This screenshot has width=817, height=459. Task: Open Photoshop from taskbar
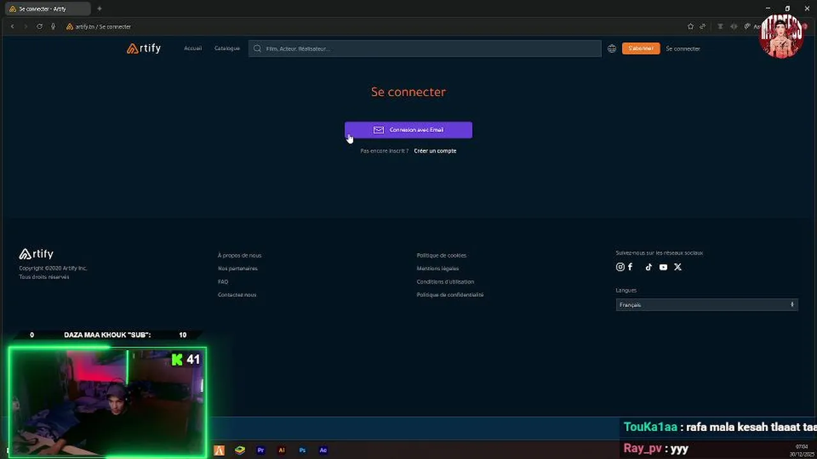303,450
